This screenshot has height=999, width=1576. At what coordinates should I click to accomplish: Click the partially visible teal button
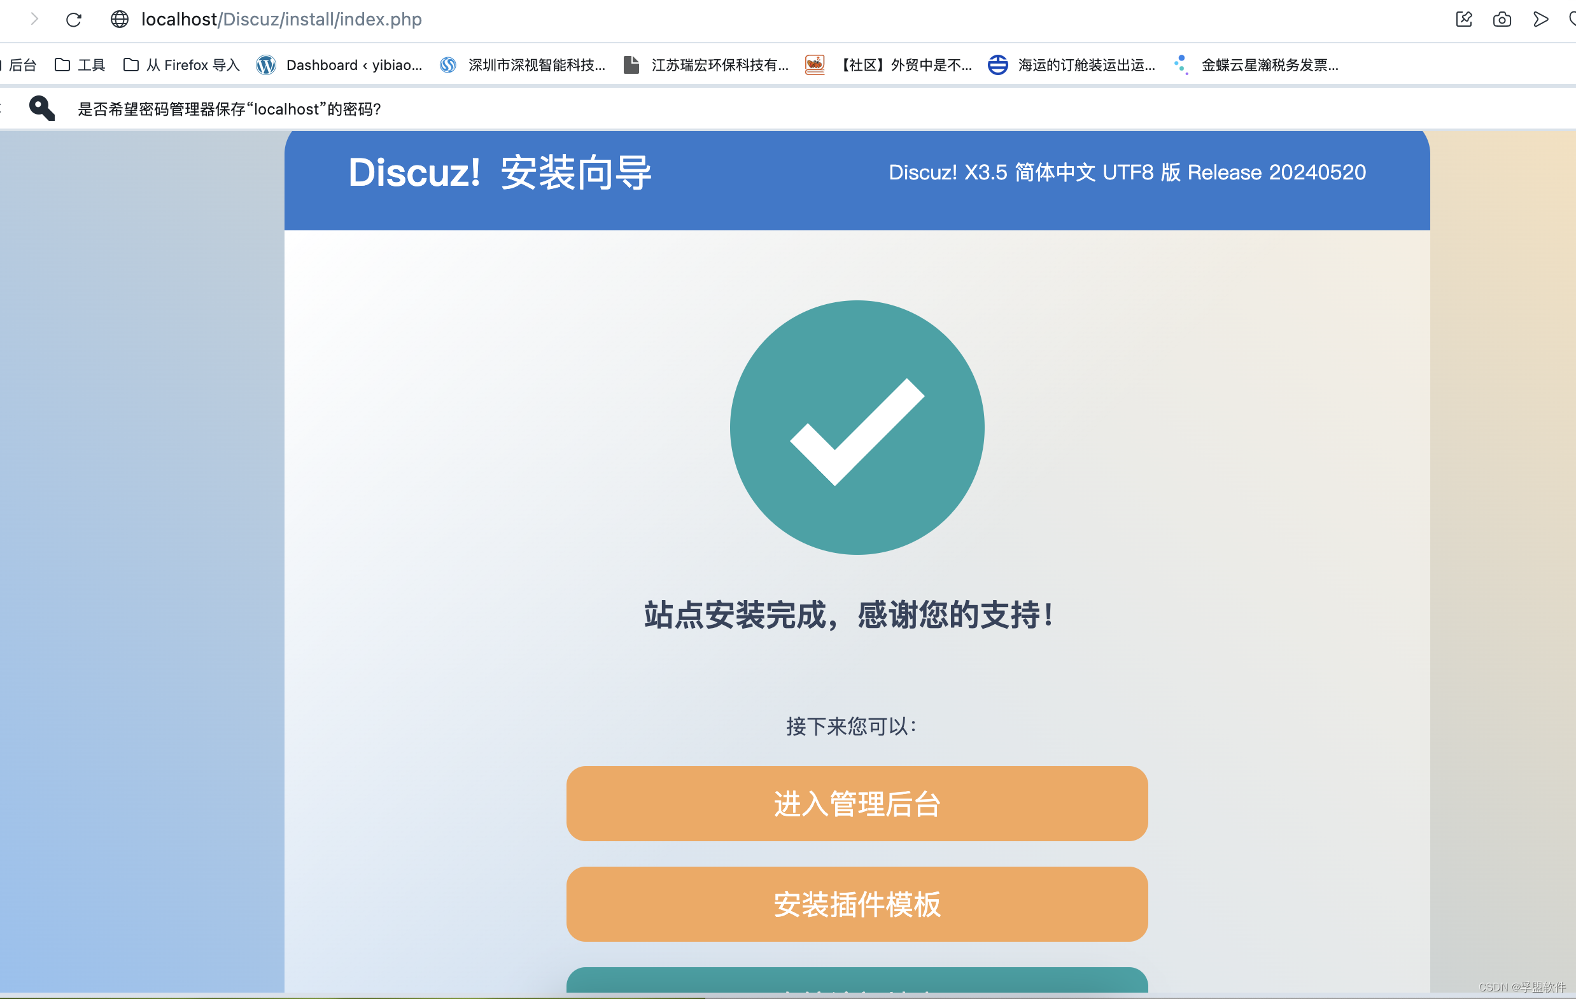[x=857, y=980]
